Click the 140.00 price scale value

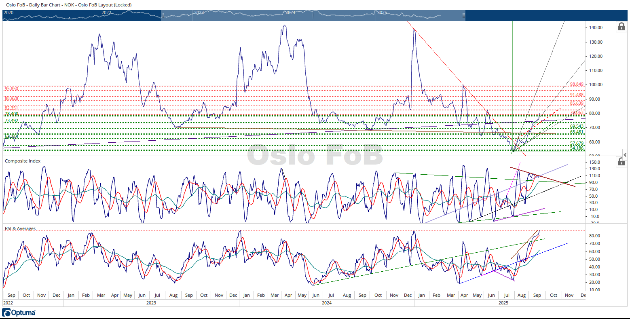coord(596,27)
